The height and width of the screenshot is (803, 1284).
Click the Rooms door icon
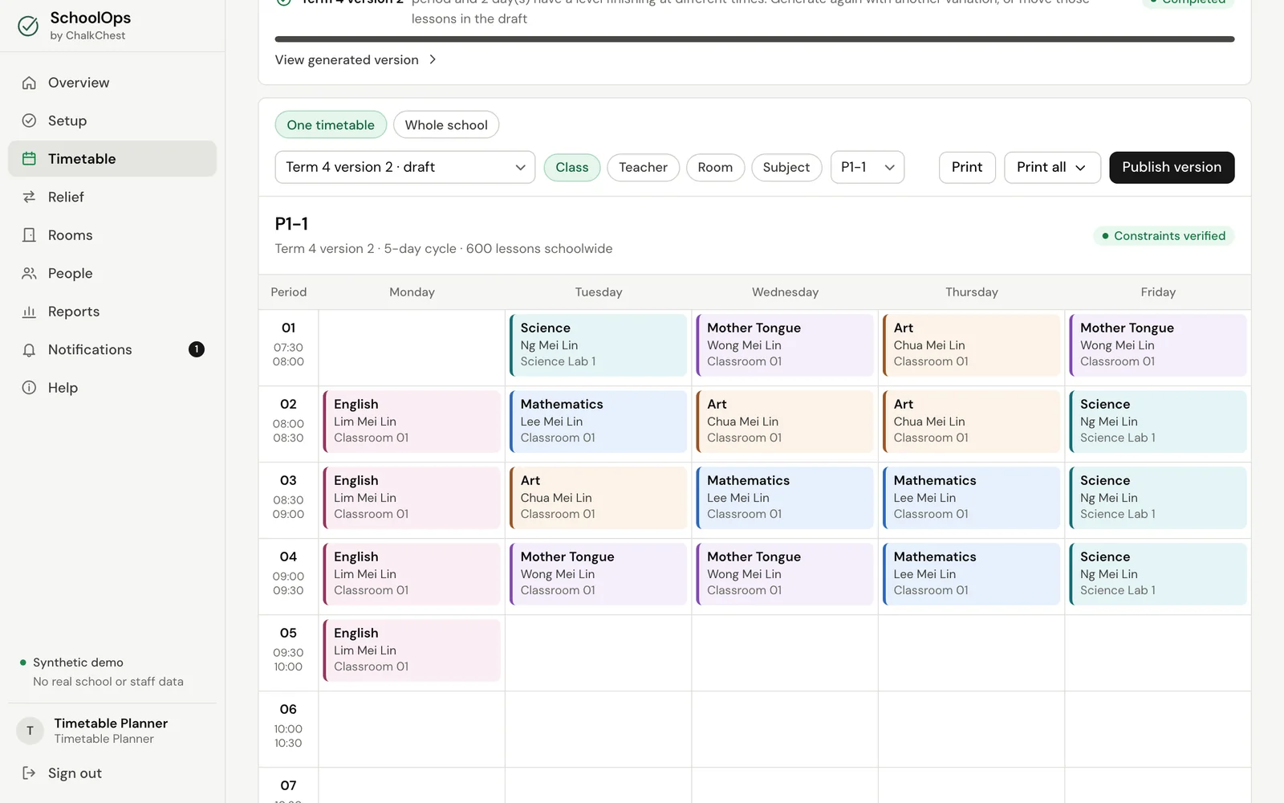coord(29,235)
